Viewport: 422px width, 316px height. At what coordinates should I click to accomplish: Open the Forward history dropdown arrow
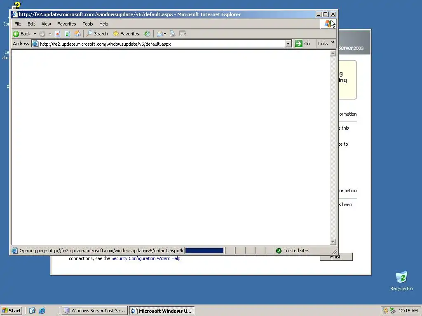(50, 34)
